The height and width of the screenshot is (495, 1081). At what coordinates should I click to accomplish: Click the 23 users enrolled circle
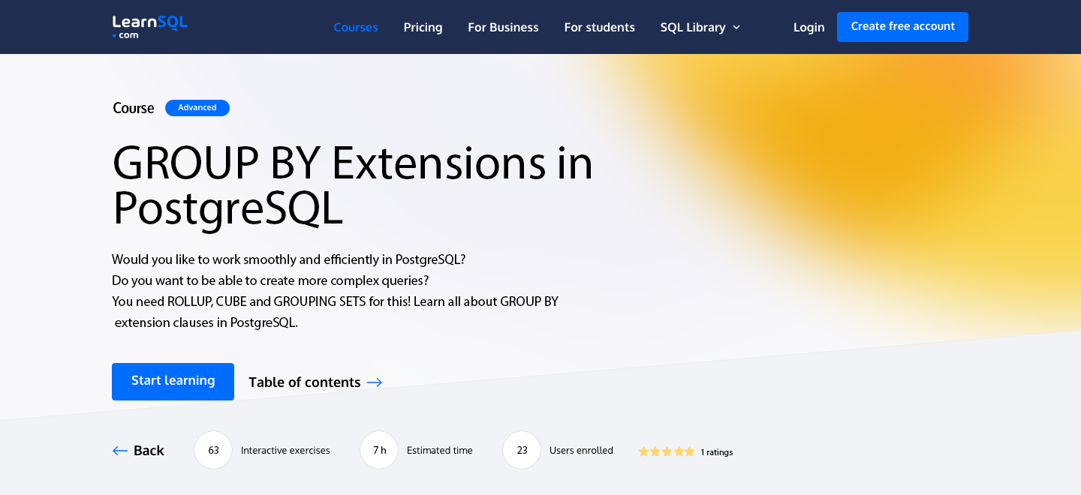point(522,450)
